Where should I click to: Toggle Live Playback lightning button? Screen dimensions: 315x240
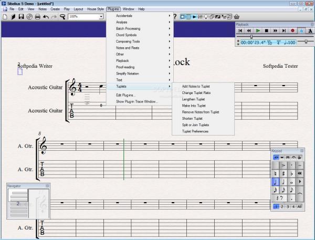301,31
